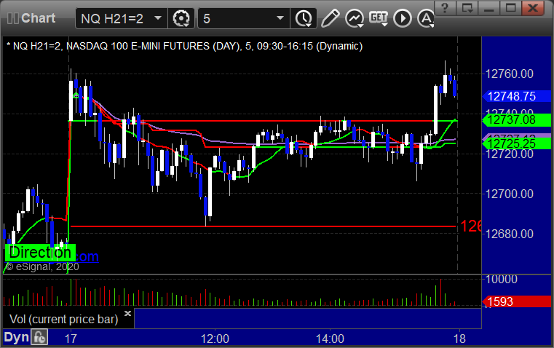Click the help question mark button
Image resolution: width=554 pixels, height=348 pixels.
pos(445,8)
